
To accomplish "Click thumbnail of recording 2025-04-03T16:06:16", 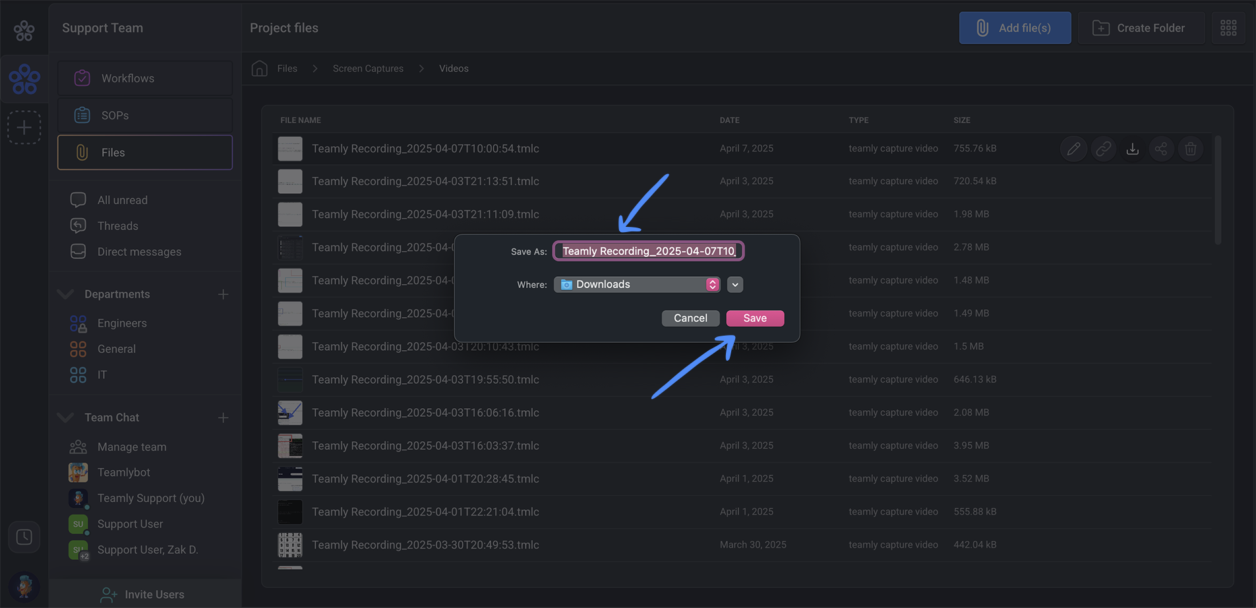I will pyautogui.click(x=290, y=413).
